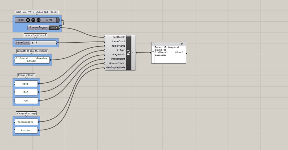Adjust the frameCount slider at 15
Screen dimensions: 288x150
point(43,43)
